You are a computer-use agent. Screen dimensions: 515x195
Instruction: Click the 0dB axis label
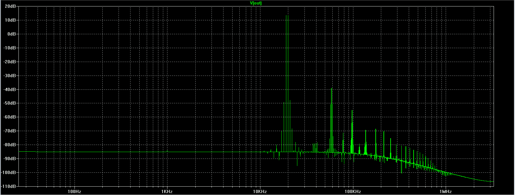tap(12, 34)
